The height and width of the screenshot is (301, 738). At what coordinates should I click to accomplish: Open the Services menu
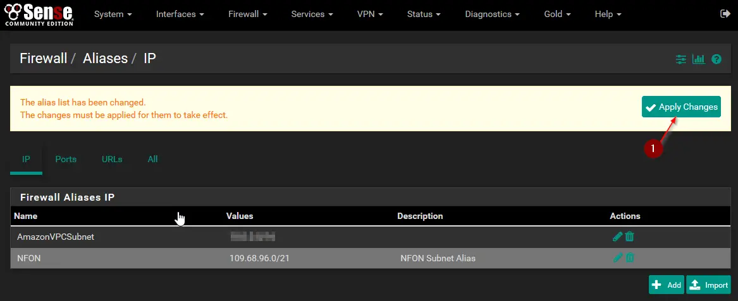point(312,14)
